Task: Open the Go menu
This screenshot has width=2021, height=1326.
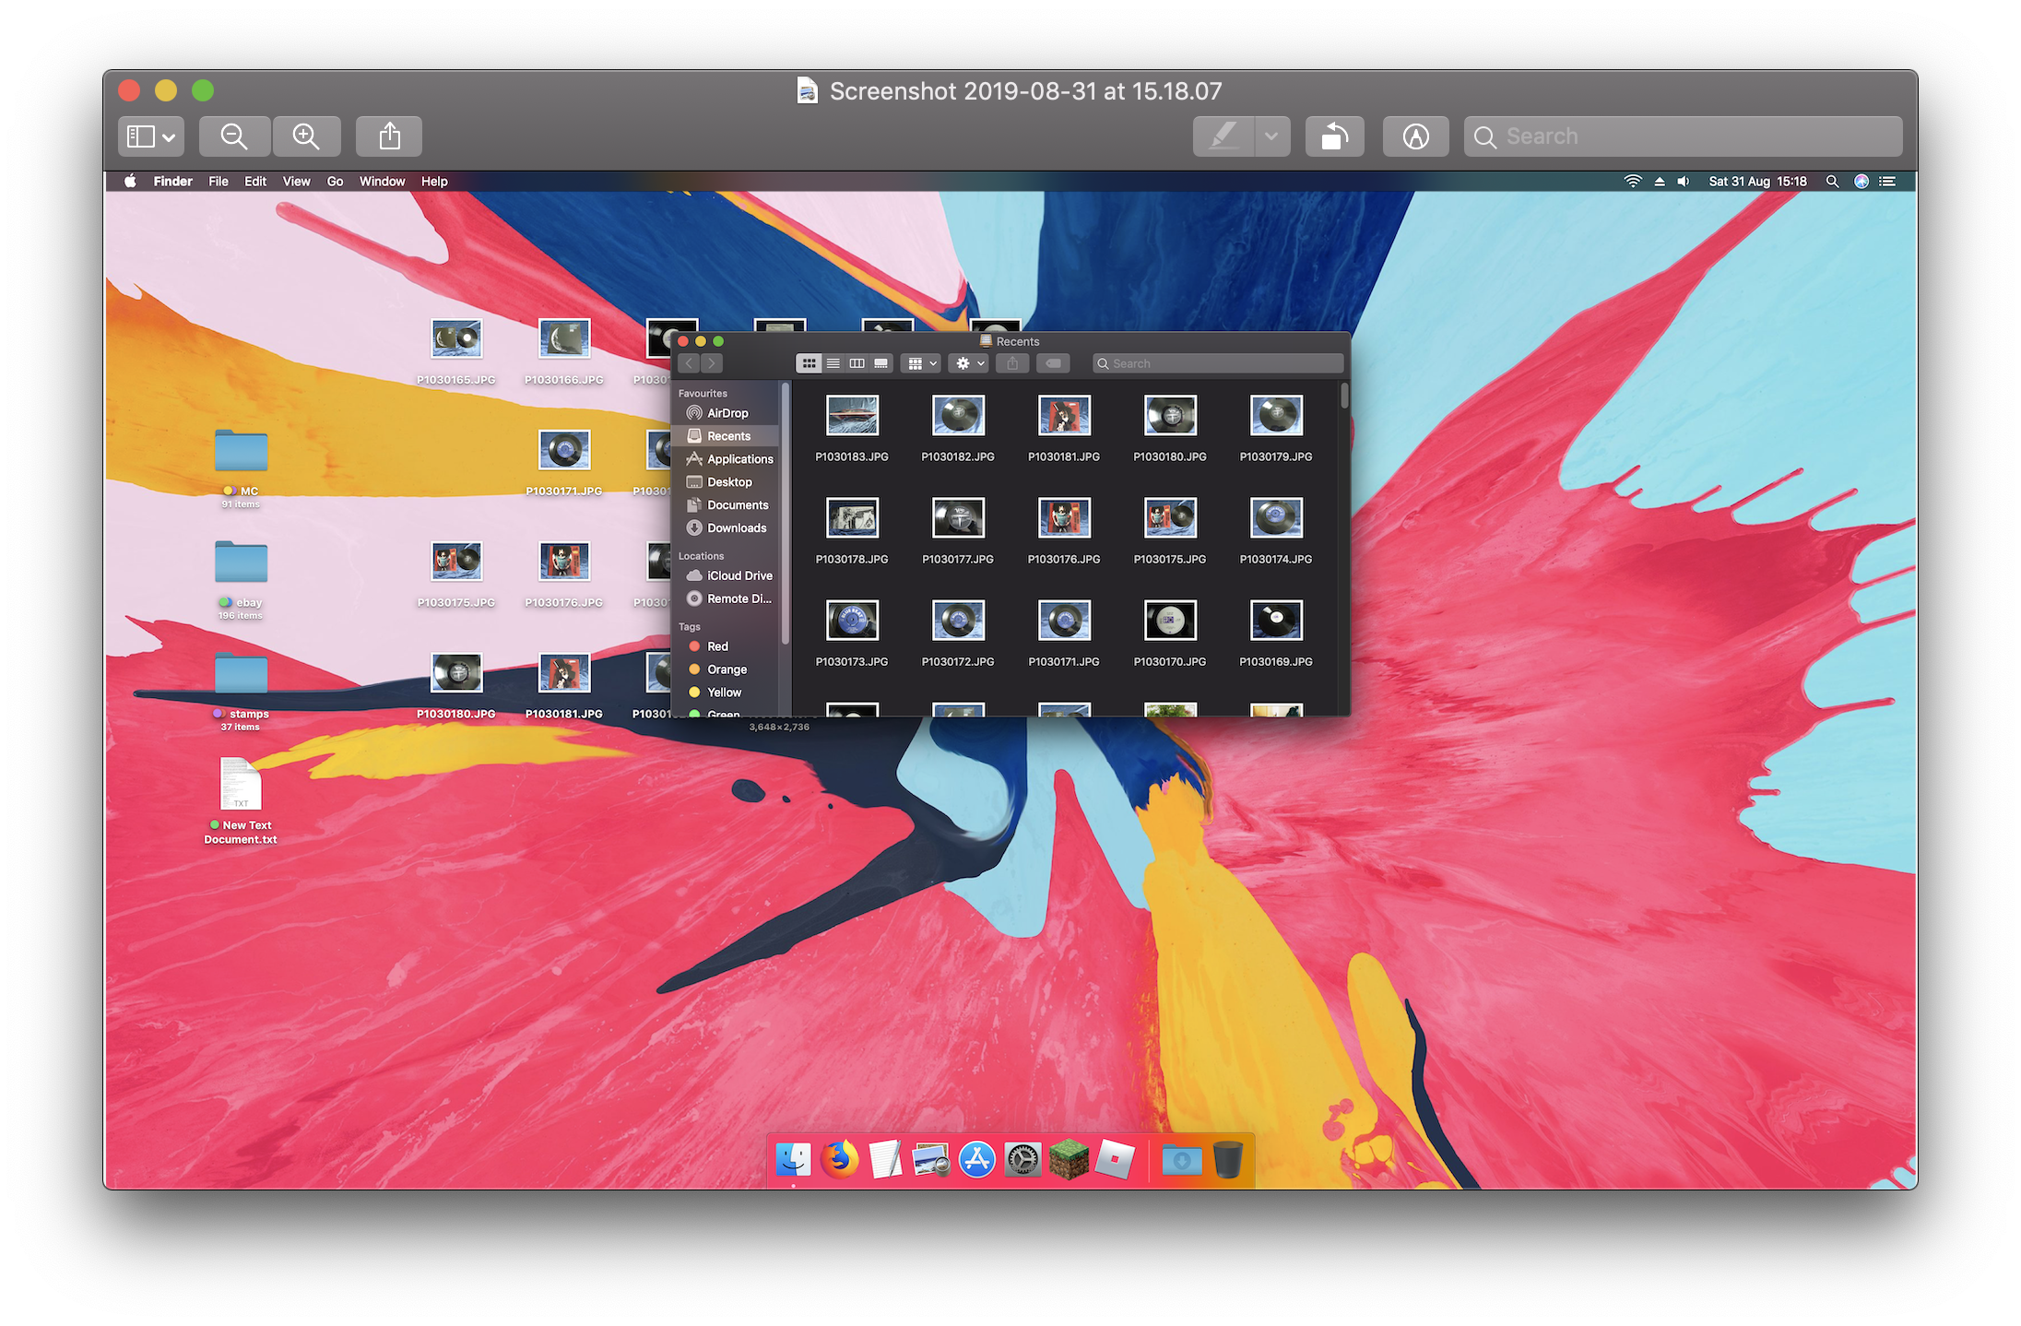Action: (x=335, y=182)
